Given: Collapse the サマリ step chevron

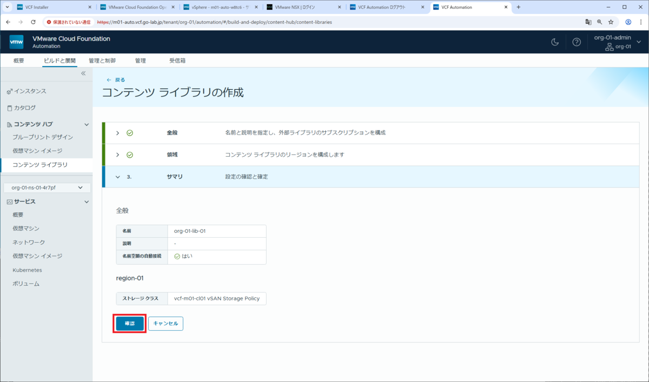Looking at the screenshot, I should click(117, 177).
